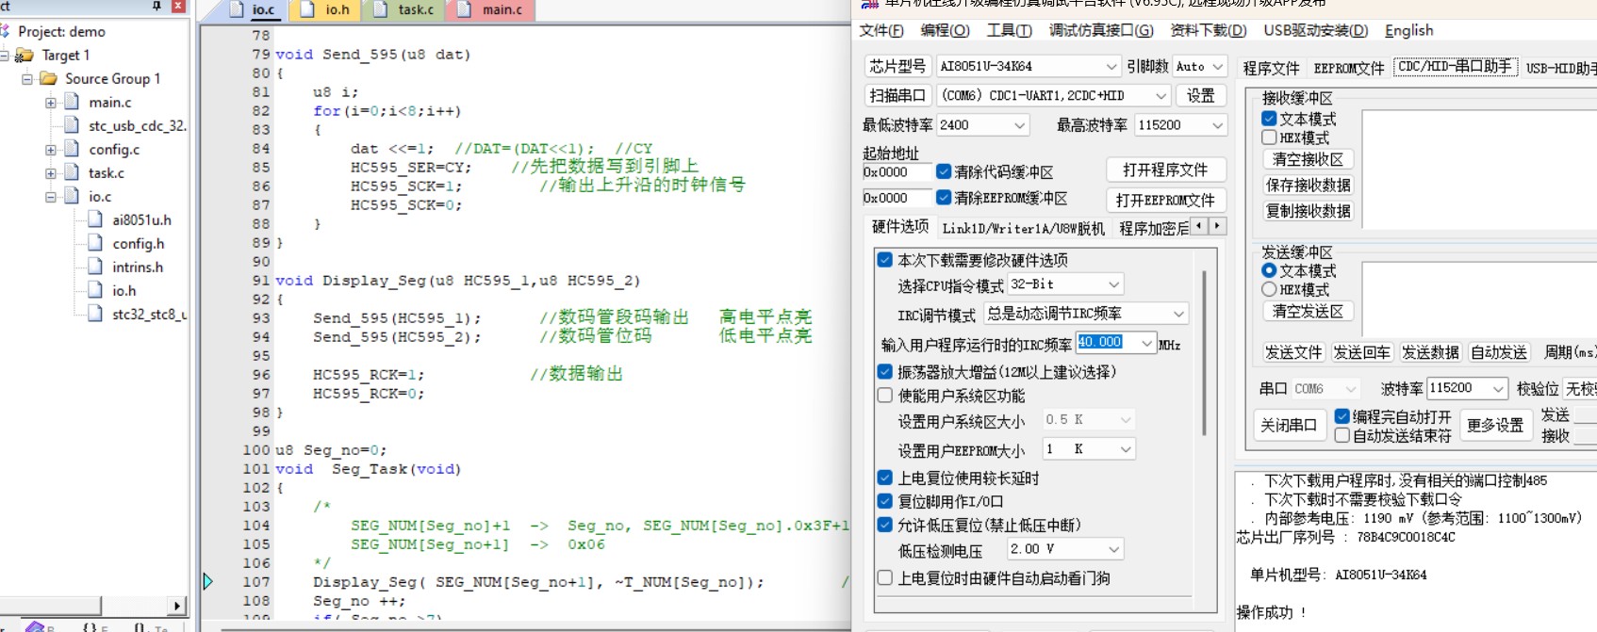Enable 使能用户系统区功能 checkbox
1597x632 pixels.
click(x=885, y=396)
